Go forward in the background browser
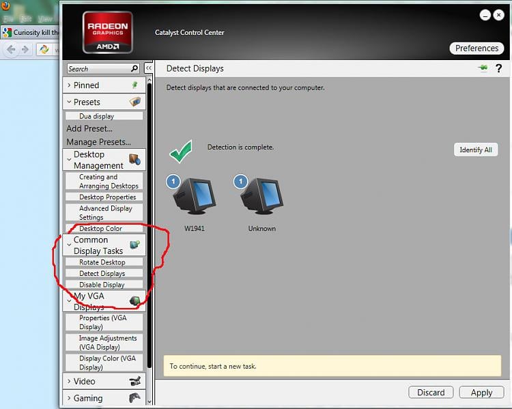Screen dimensions: 512x409 click(25, 50)
